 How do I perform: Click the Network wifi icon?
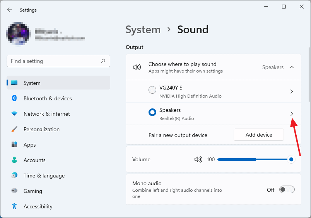click(14, 114)
